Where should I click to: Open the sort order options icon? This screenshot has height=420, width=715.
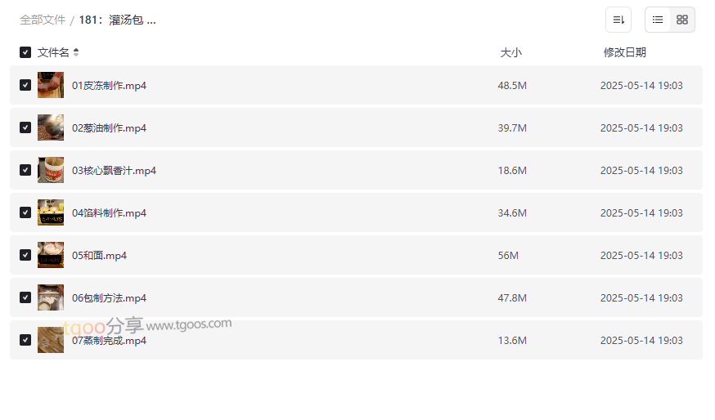tap(618, 20)
